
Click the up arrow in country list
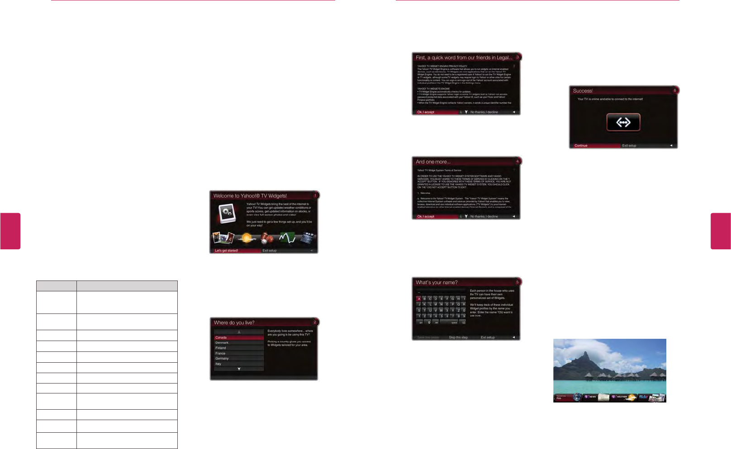tap(239, 332)
